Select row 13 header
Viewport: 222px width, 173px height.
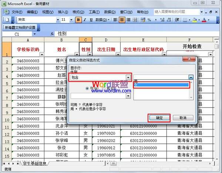tap(7, 141)
